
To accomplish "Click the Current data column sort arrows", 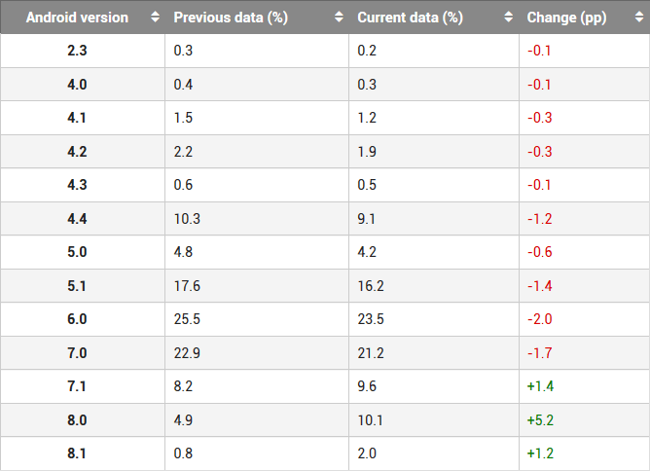I will coord(508,17).
